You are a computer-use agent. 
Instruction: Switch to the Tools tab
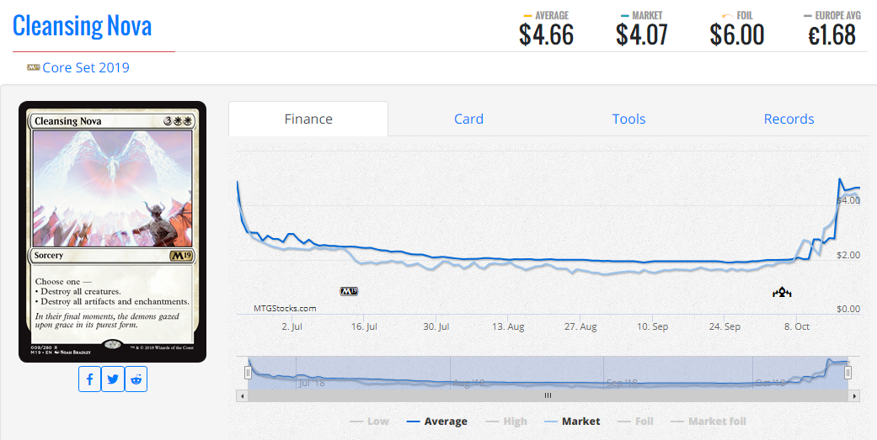click(x=628, y=119)
